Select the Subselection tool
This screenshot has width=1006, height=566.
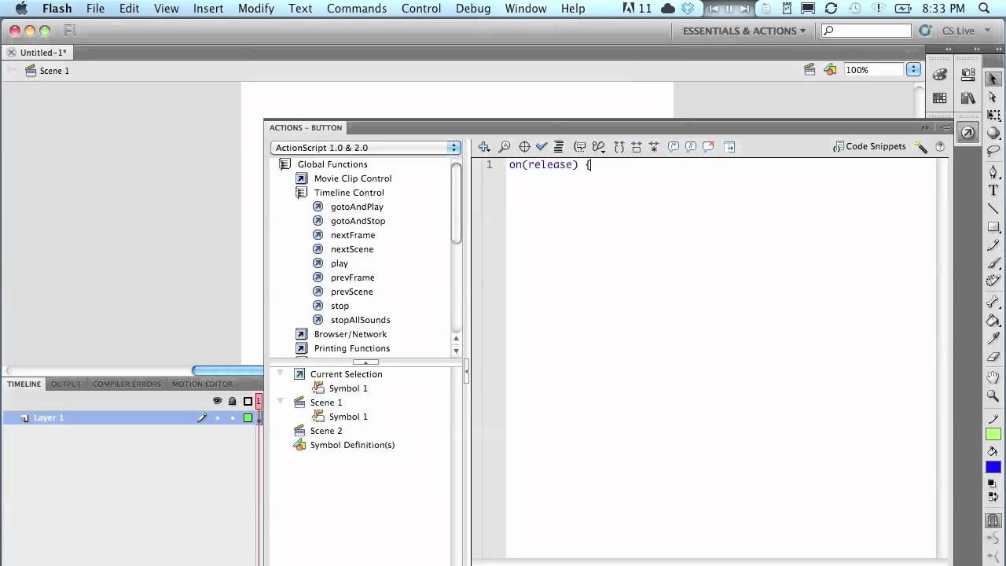(993, 97)
